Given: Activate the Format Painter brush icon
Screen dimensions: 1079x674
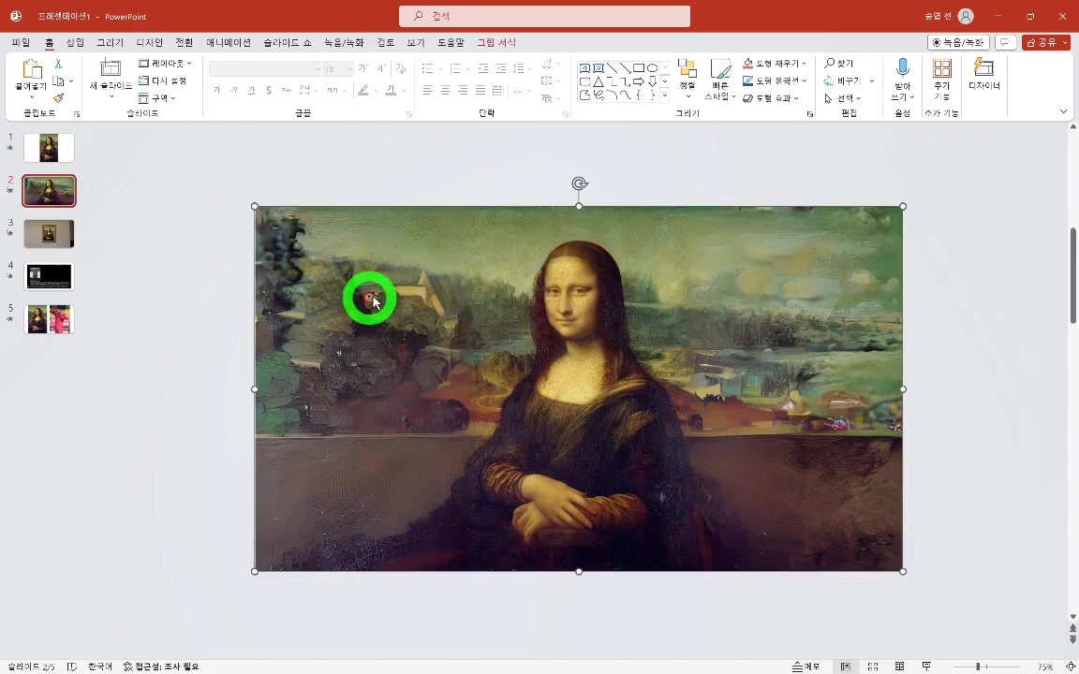Looking at the screenshot, I should pos(58,98).
